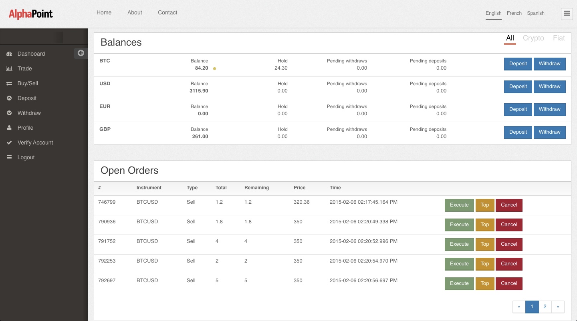Cancel order 746799

(509, 205)
